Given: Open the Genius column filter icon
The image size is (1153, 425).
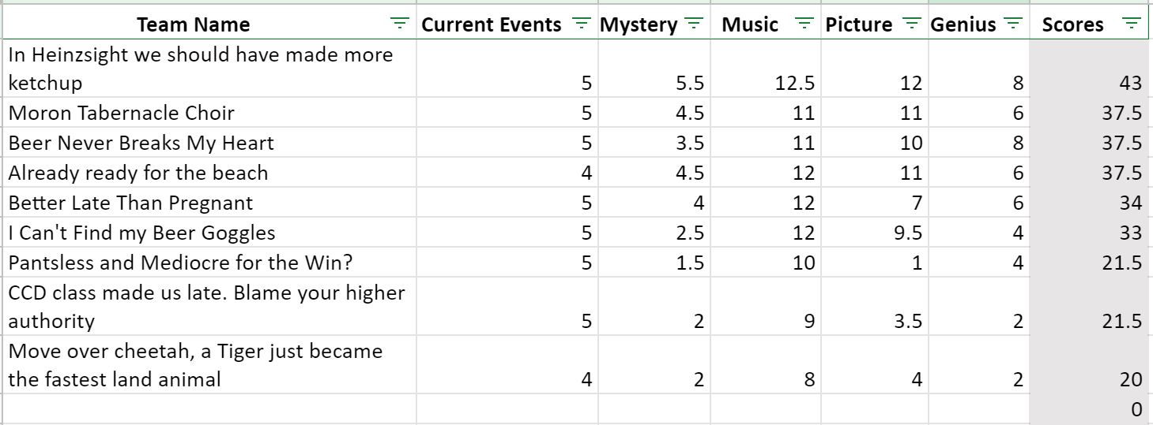Looking at the screenshot, I should point(1012,24).
